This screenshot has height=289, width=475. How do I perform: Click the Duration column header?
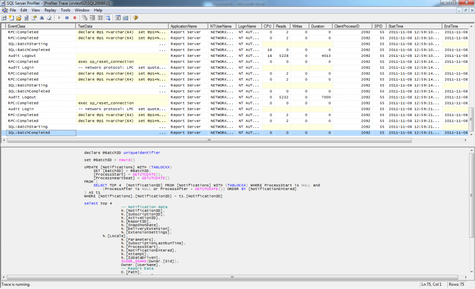pos(320,26)
